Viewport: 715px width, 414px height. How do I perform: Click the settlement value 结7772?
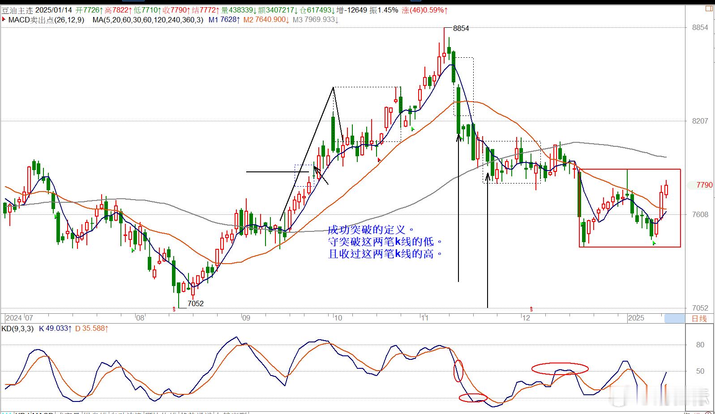click(206, 10)
